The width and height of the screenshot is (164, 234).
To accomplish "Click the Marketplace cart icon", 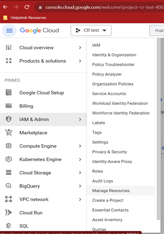I will click(x=9, y=132).
